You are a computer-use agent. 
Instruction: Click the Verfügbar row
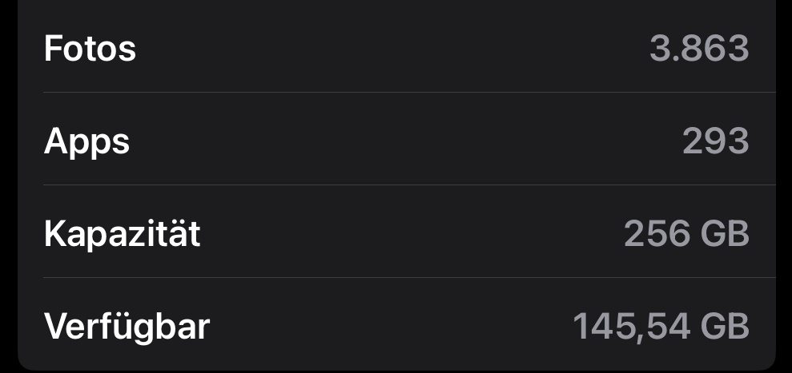point(396,326)
